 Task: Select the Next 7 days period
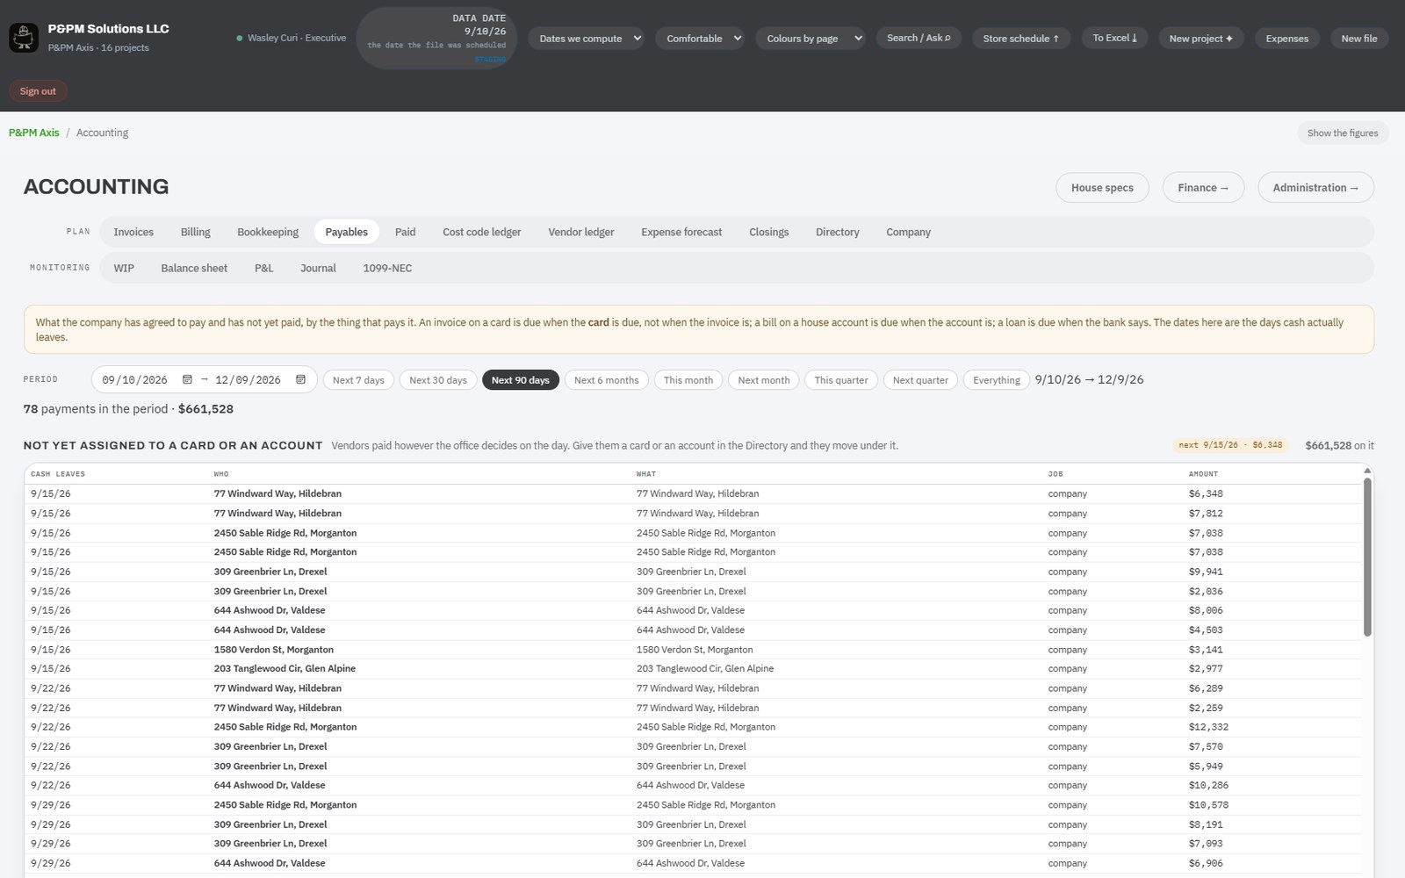[358, 380]
